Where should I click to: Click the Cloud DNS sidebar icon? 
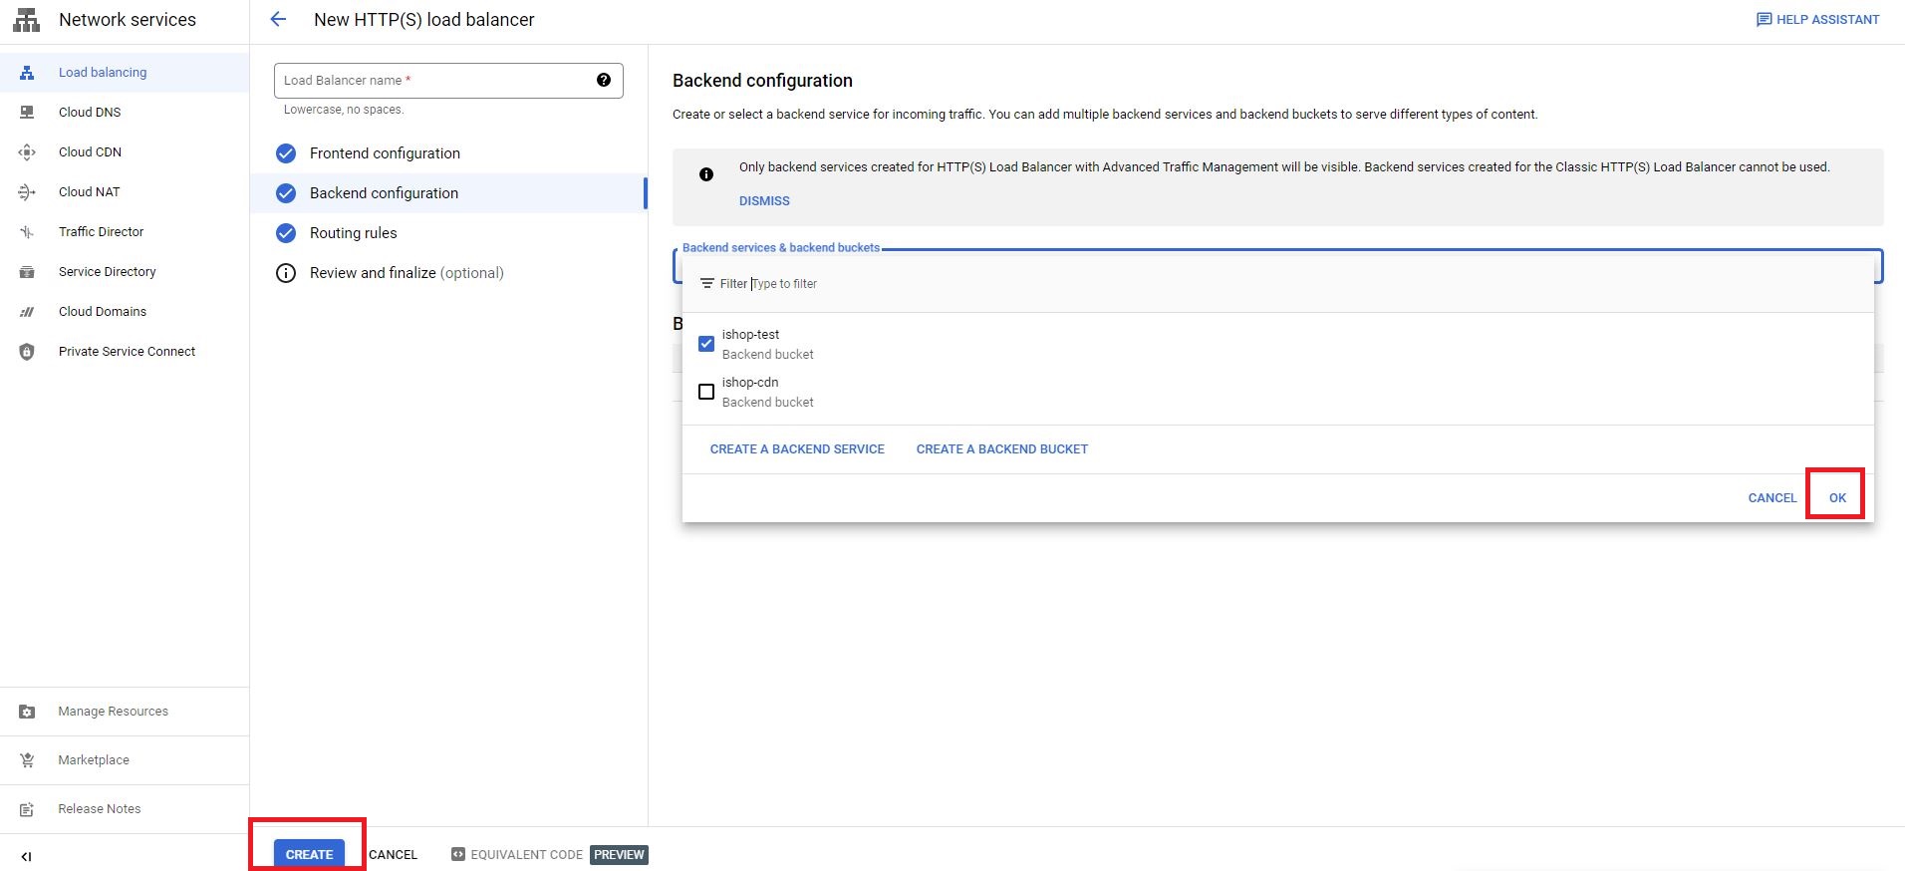coord(27,113)
